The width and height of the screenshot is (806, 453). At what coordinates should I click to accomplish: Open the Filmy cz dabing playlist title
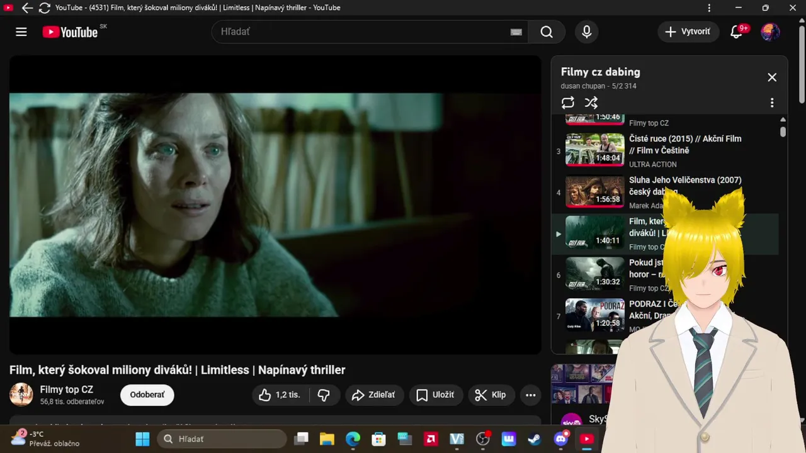[600, 72]
